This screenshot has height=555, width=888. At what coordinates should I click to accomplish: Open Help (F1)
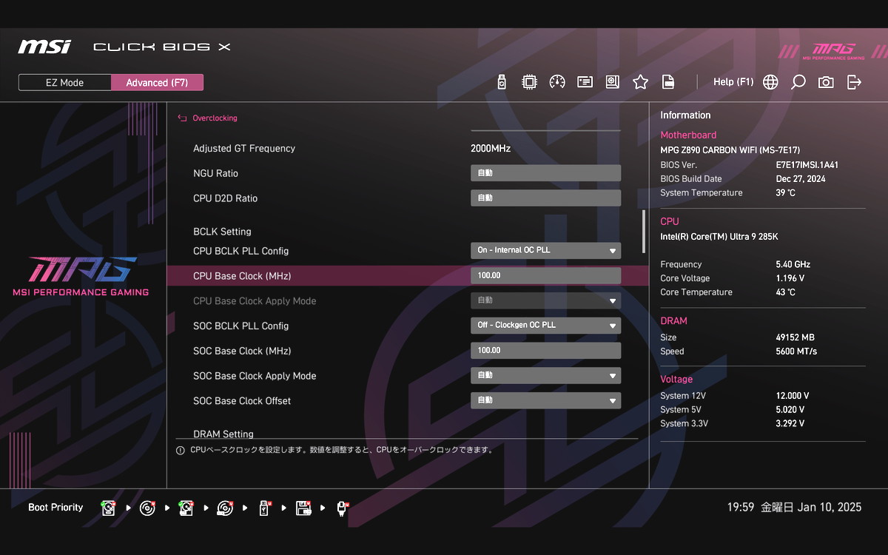[733, 82]
